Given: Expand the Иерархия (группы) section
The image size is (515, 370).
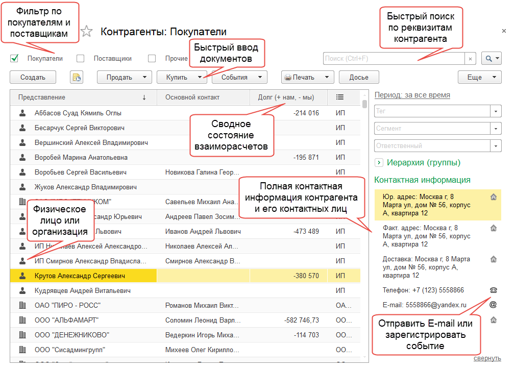Looking at the screenshot, I should pos(379,163).
